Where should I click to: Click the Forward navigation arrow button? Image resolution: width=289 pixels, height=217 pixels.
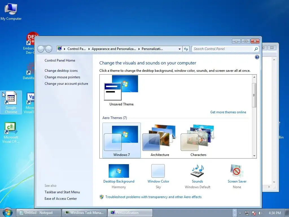49,49
